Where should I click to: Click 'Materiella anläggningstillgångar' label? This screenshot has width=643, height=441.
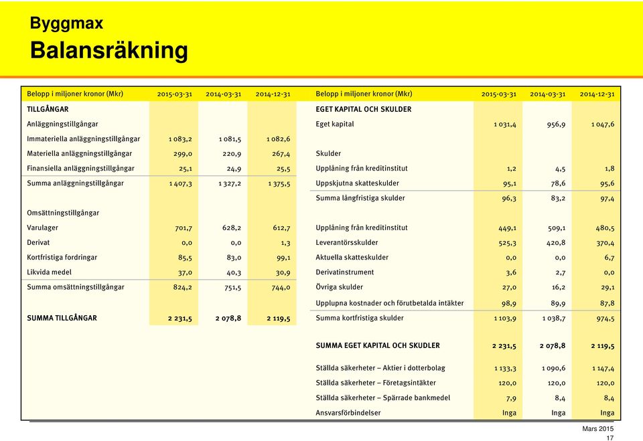[79, 154]
